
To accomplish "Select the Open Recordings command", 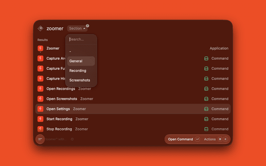I will (133, 88).
